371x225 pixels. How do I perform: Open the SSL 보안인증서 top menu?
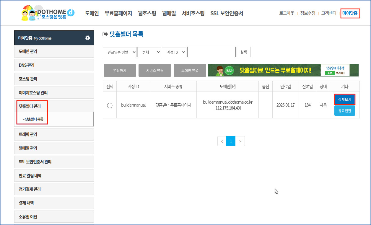227,13
